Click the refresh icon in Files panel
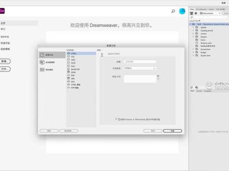The height and width of the screenshot is (171, 229). 192,87
